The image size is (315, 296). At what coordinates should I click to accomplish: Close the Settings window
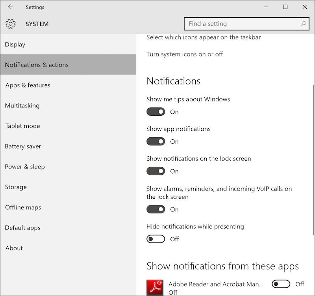(304, 7)
